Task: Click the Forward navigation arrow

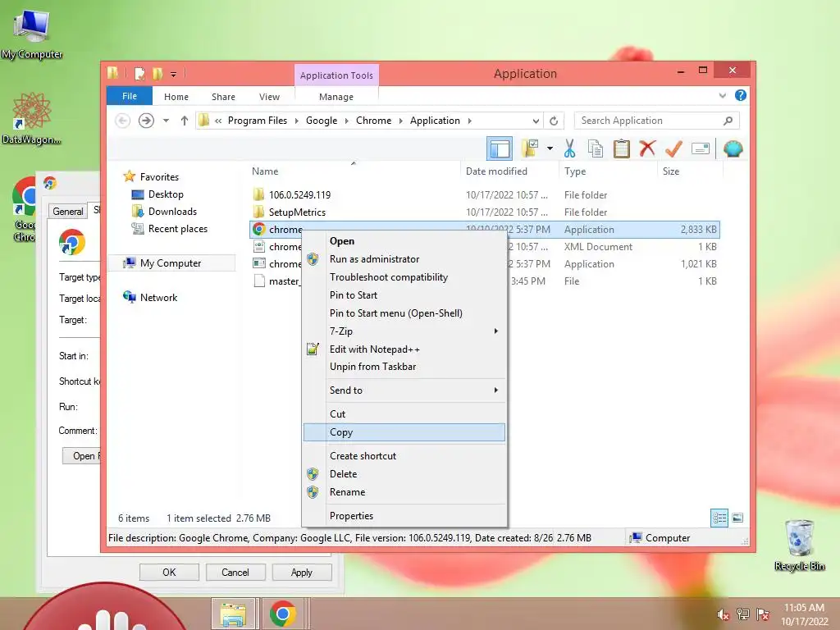Action: [x=146, y=121]
